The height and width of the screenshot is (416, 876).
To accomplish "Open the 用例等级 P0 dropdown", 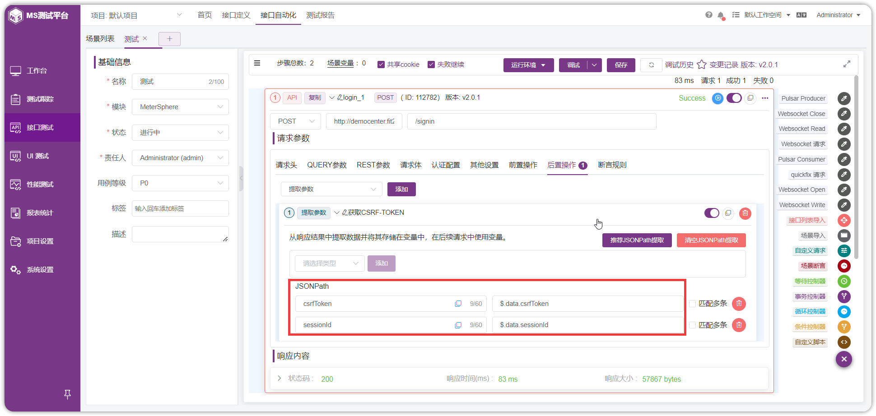I will click(180, 183).
